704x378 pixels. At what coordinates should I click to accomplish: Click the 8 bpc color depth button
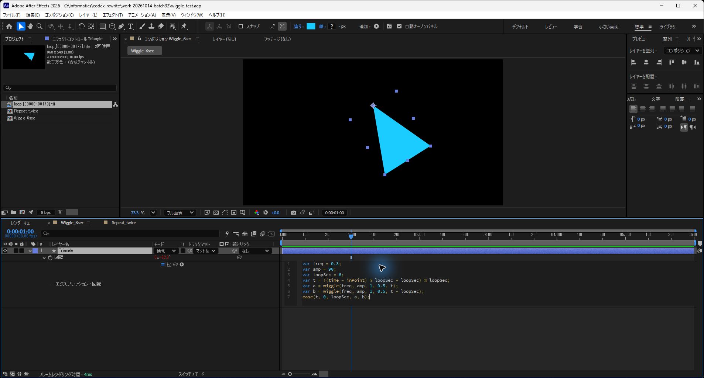point(46,212)
